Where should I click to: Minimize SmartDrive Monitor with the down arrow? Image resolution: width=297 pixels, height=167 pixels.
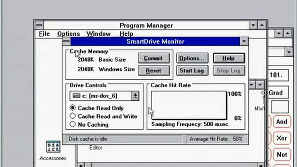coord(244,41)
